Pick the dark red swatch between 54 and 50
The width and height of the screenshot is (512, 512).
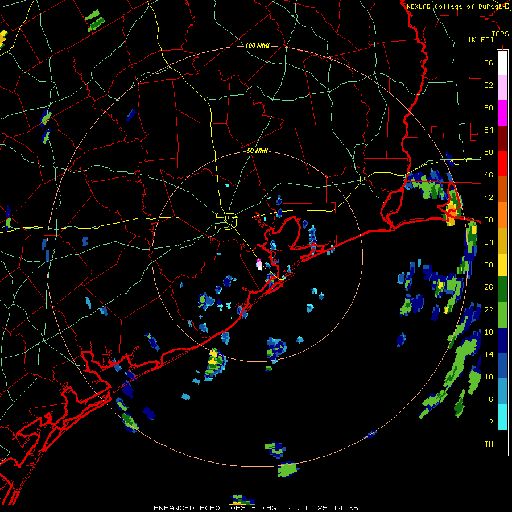click(502, 139)
